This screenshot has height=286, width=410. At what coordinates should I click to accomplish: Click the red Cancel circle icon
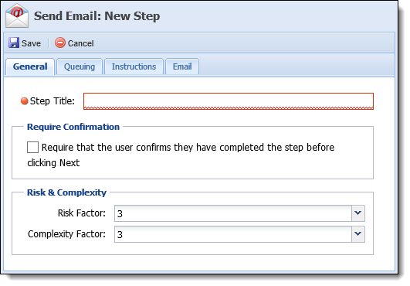tap(60, 43)
